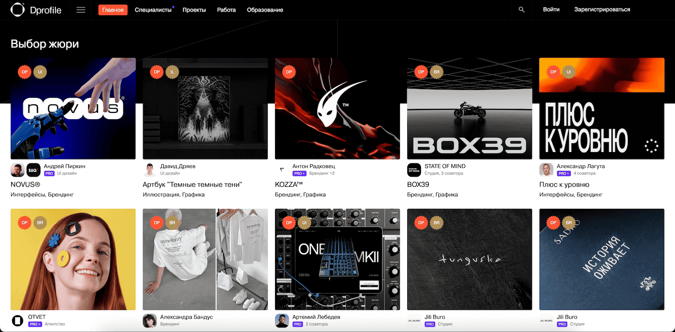This screenshot has width=675, height=332.
Task: Click DP badge on NOVUS card
Action: pyautogui.click(x=25, y=72)
